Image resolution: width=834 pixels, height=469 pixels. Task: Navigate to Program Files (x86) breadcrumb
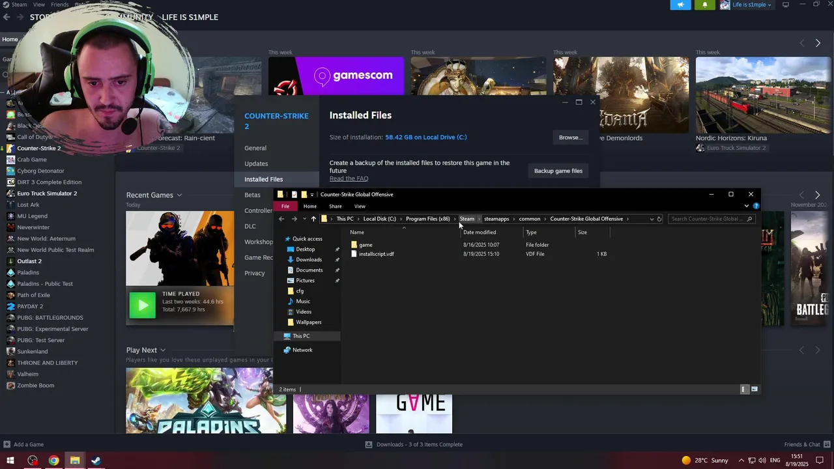coord(427,219)
